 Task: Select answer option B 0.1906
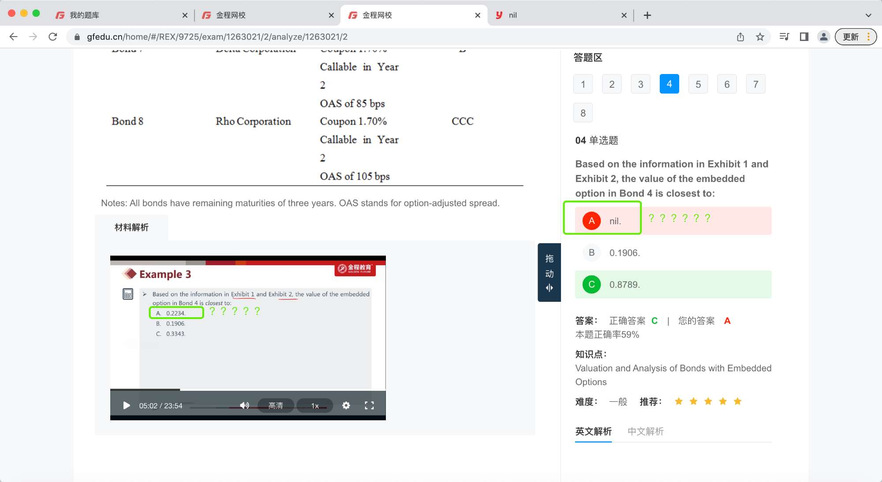click(591, 252)
